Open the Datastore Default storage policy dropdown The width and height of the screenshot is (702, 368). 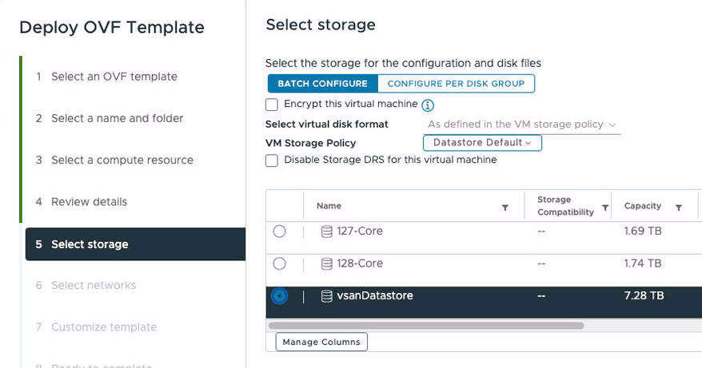point(482,143)
